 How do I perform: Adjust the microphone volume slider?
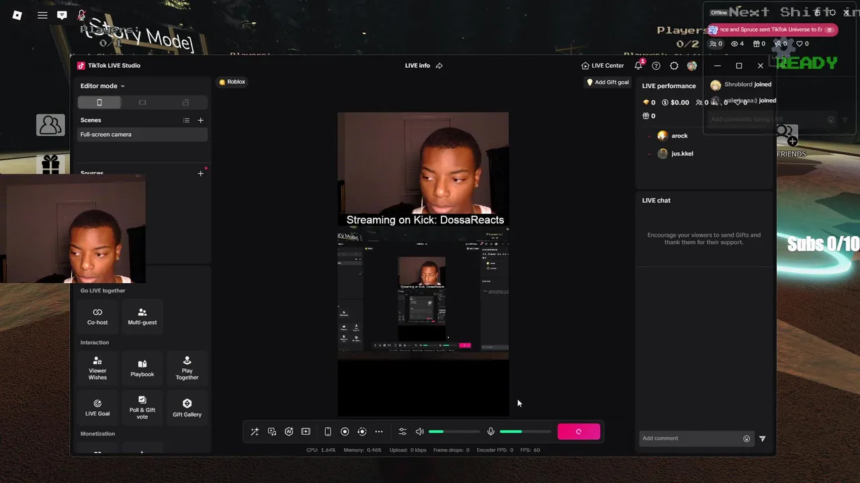coord(525,432)
